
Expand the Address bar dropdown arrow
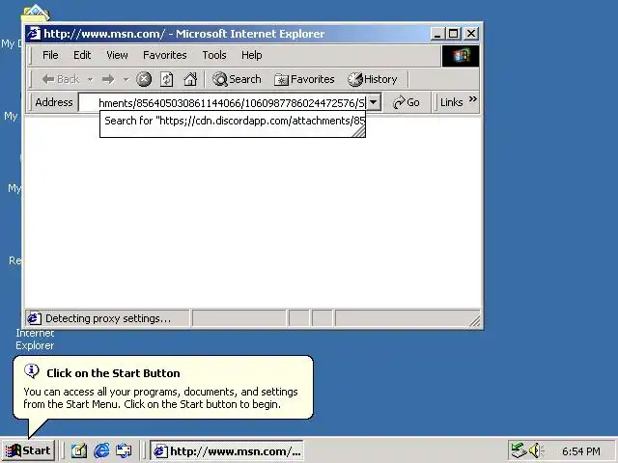[374, 103]
